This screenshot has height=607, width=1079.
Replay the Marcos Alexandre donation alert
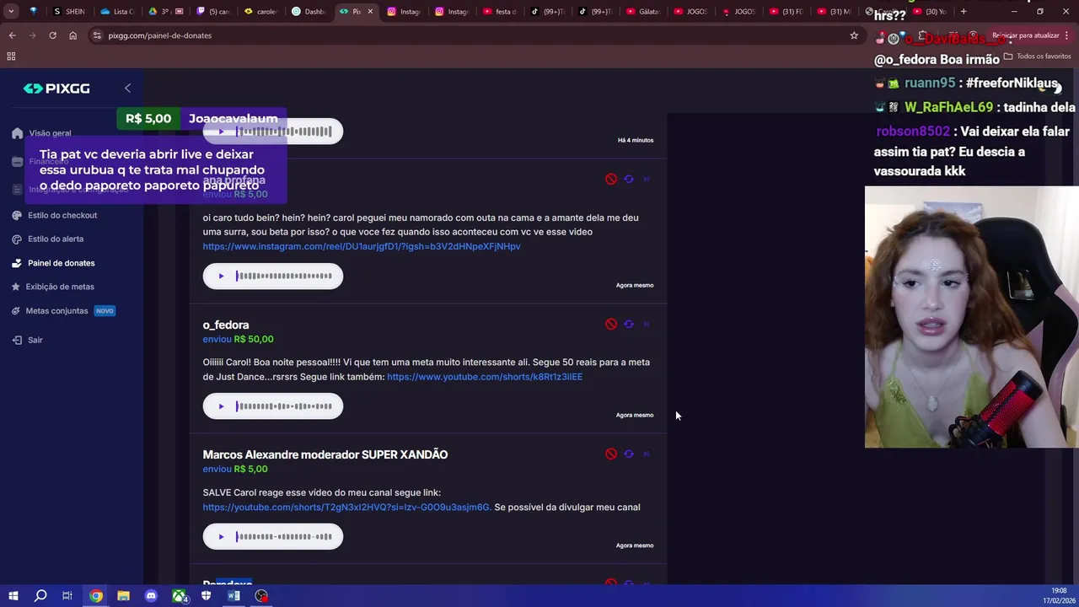click(629, 454)
